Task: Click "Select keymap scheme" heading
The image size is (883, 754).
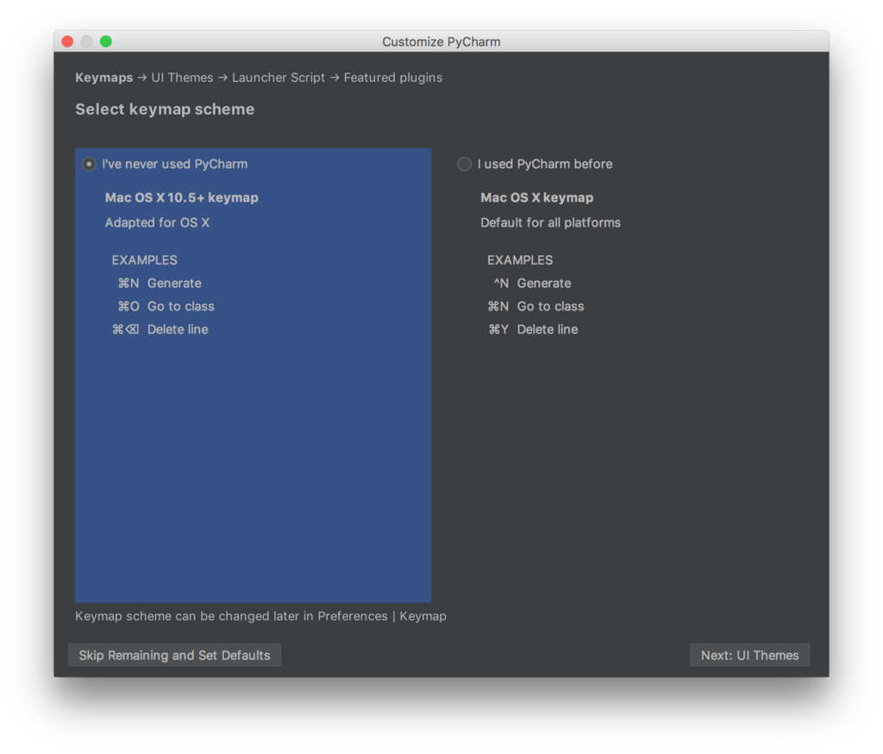Action: [165, 109]
